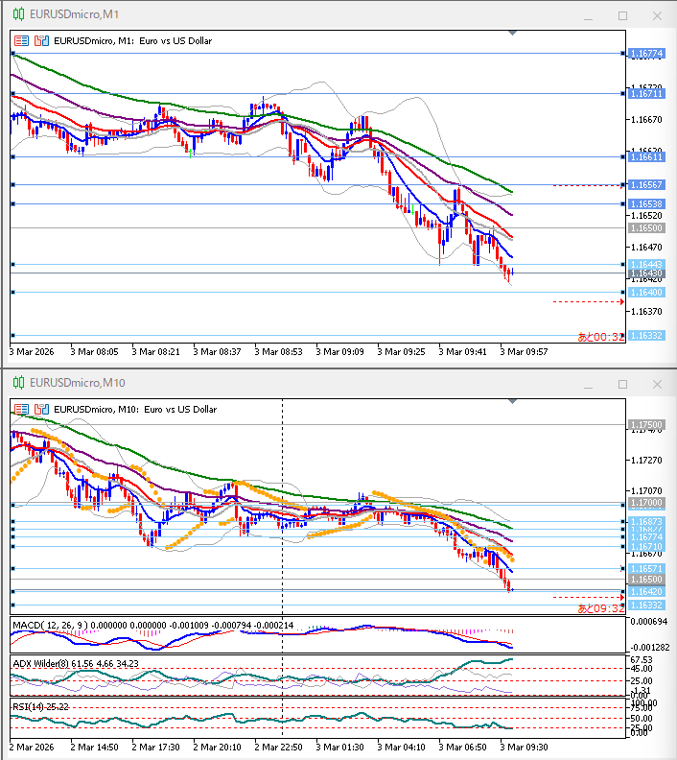Select the 1.16711 horizontal line price label
The width and height of the screenshot is (677, 760).
646,94
